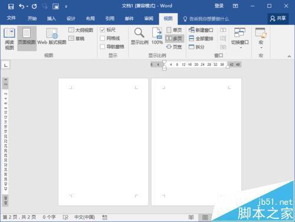Image resolution: width=295 pixels, height=222 pixels.
Task: Click the right indent ruler marker
Action: point(228,67)
